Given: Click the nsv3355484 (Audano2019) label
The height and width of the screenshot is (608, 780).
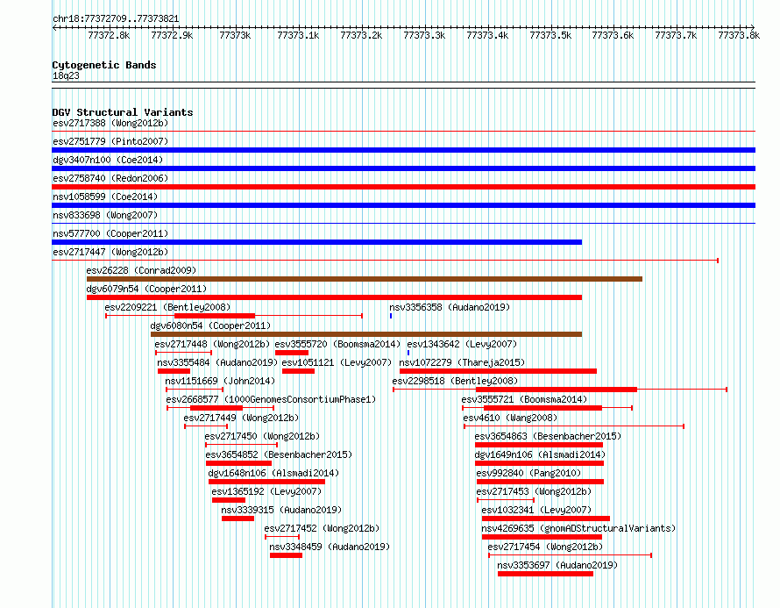Looking at the screenshot, I should coord(217,362).
